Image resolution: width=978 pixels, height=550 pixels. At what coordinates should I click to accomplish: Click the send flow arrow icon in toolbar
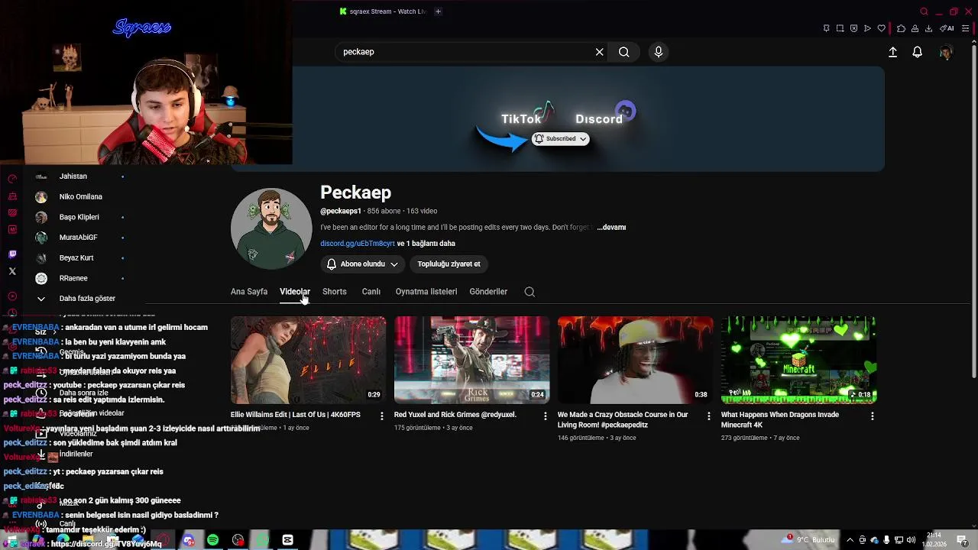point(867,28)
